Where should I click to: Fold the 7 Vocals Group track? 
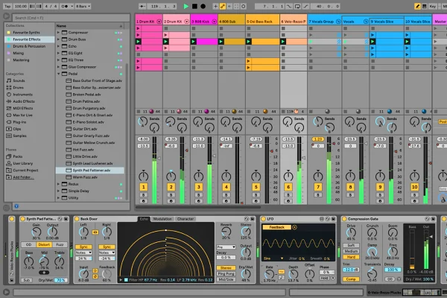338,22
